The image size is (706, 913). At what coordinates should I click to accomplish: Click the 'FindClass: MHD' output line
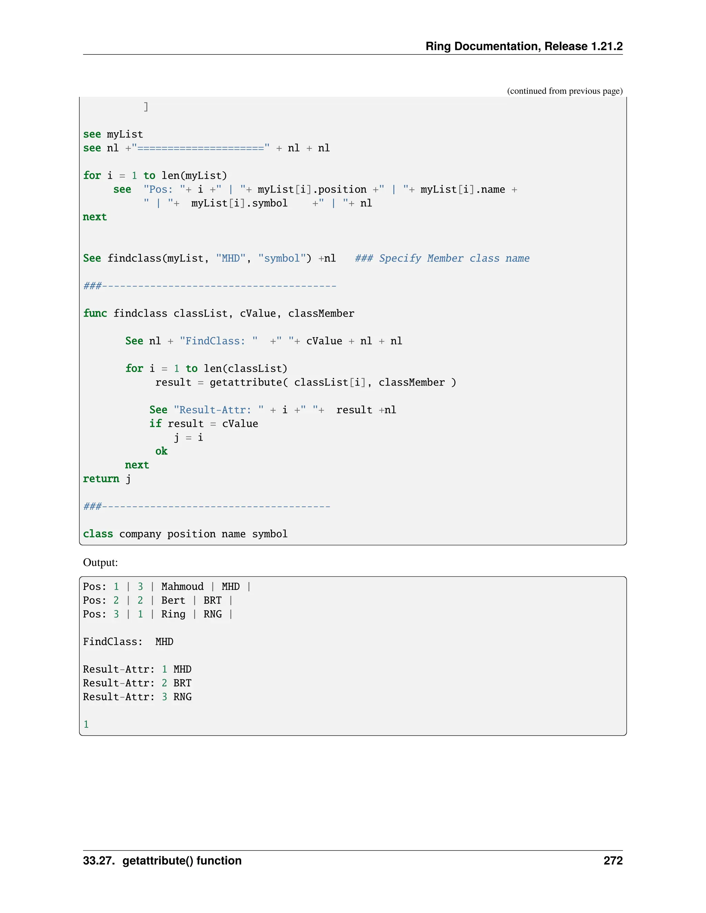pos(128,642)
